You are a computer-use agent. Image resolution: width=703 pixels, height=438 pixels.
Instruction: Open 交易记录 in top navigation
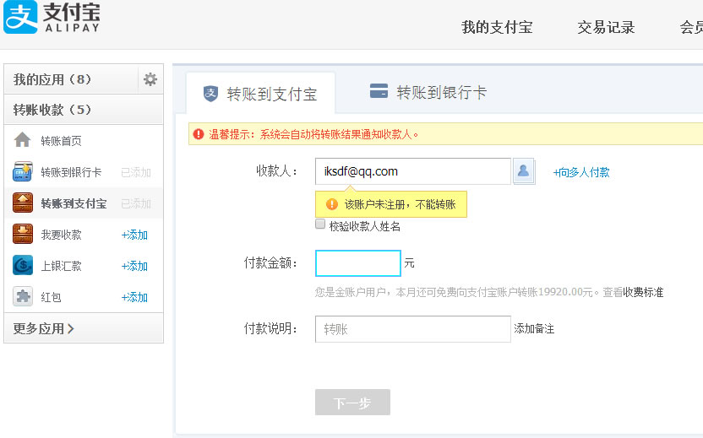tap(606, 27)
